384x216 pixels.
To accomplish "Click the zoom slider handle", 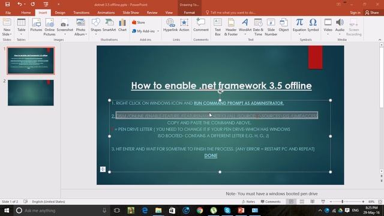I will [343, 202].
